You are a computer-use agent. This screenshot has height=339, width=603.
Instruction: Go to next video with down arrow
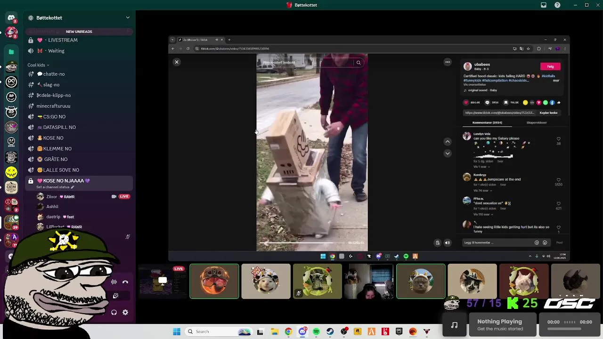pos(448,153)
